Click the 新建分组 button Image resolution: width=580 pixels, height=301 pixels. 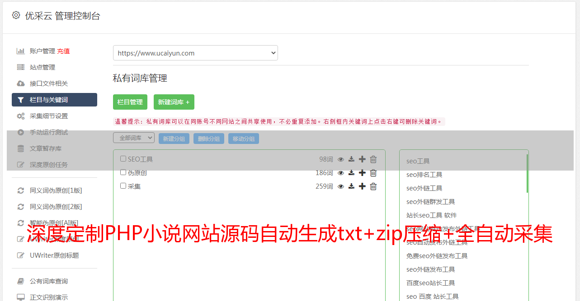click(174, 139)
